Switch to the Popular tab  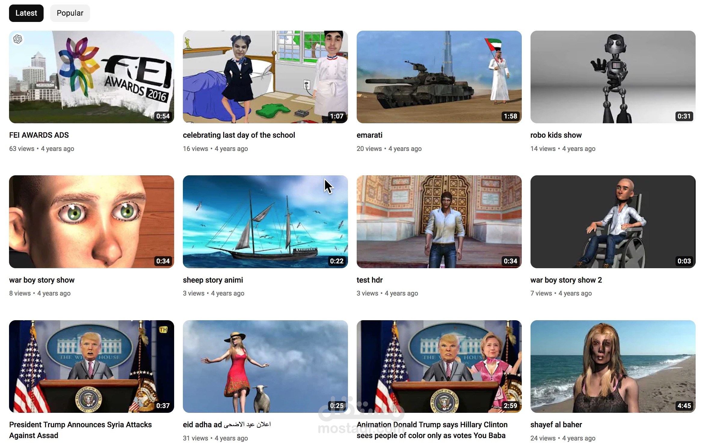pyautogui.click(x=70, y=13)
